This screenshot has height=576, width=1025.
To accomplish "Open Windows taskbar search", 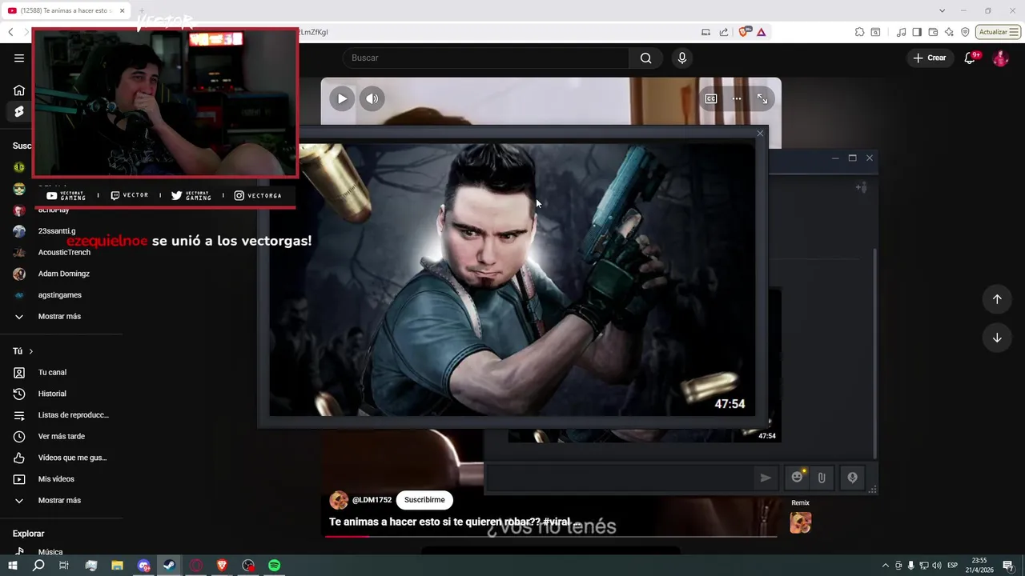I will tap(38, 566).
